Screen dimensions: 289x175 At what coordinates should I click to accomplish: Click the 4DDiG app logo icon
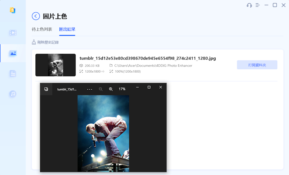point(12,10)
